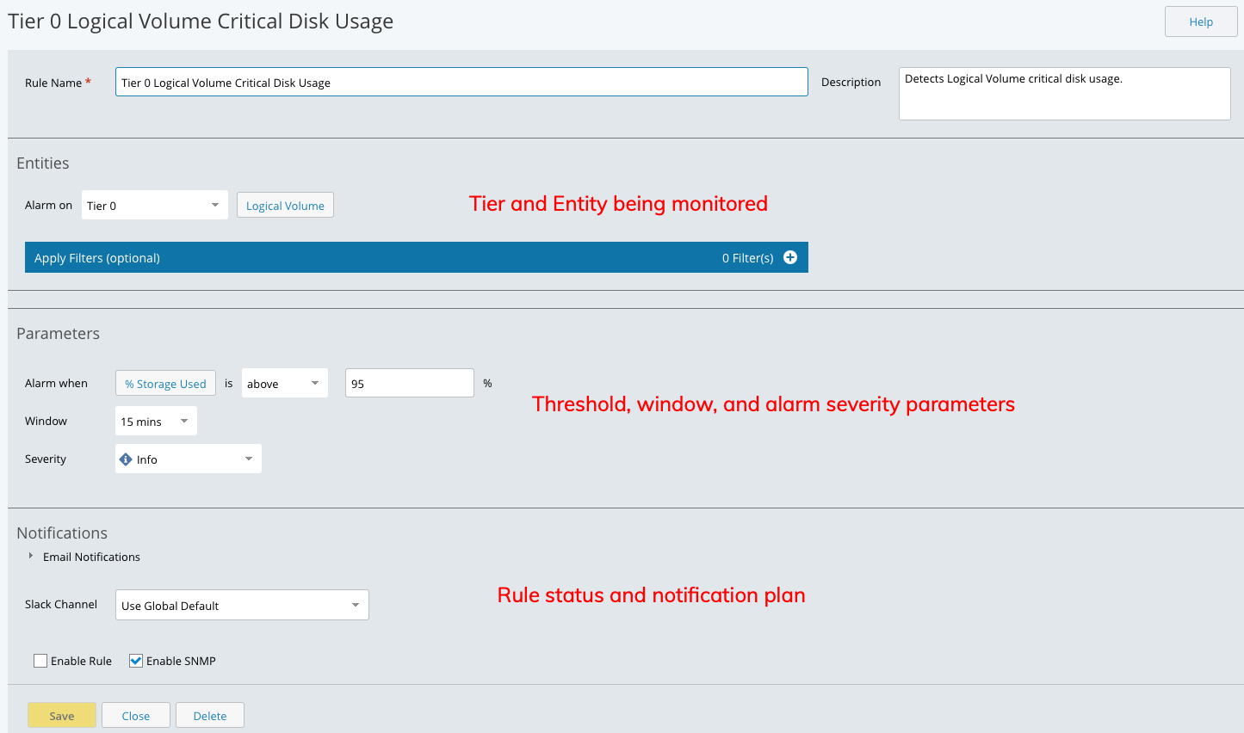The width and height of the screenshot is (1244, 733).
Task: Open the 'above' comparison dropdown
Action: coord(285,383)
